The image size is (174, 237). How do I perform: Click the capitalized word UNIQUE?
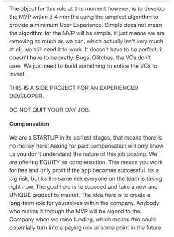tap(20, 195)
